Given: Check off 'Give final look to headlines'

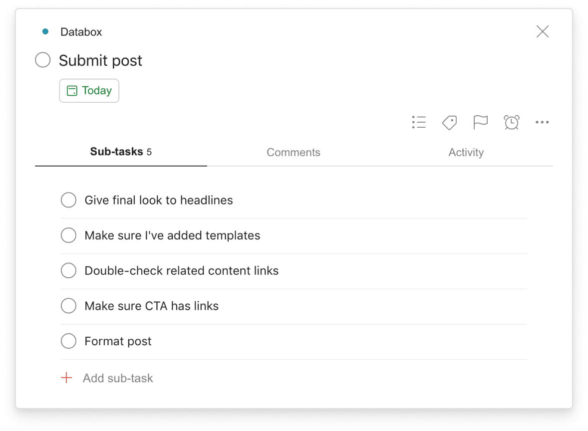Looking at the screenshot, I should 68,200.
